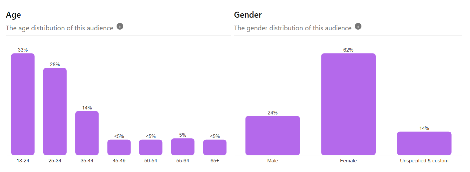470x172 pixels.
Task: Select the 65+ age bar
Action: [x=215, y=147]
